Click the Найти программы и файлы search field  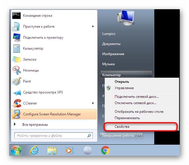coord(54,136)
